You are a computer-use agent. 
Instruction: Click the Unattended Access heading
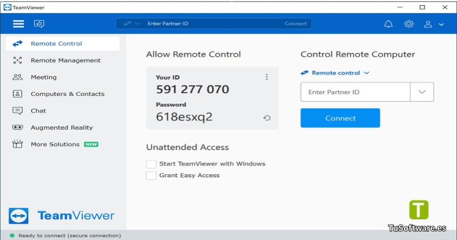coord(187,147)
